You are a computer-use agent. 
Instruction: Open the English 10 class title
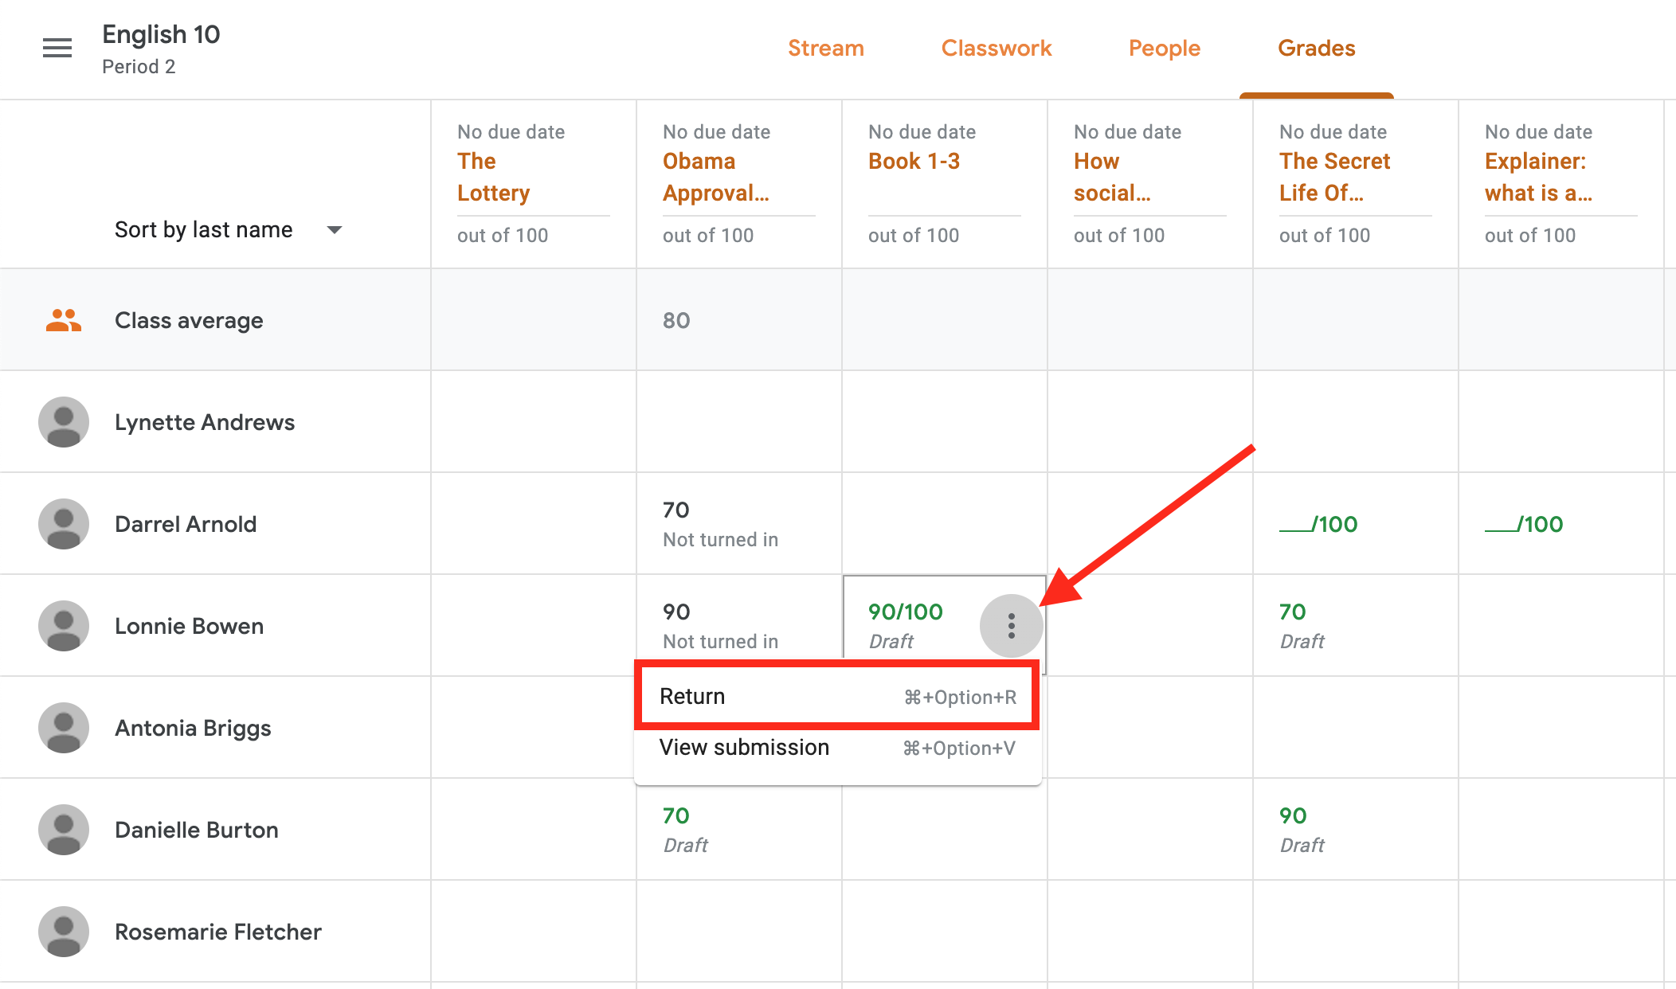click(x=161, y=35)
